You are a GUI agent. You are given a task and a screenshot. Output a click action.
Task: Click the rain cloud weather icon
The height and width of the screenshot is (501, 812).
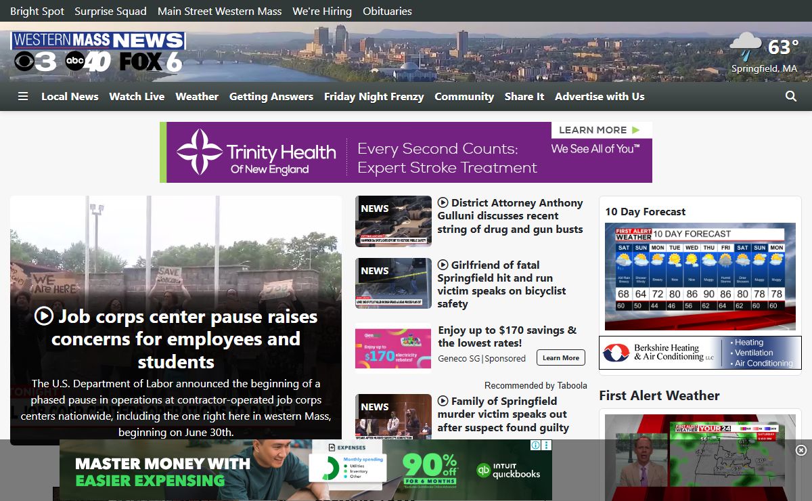[x=746, y=46]
